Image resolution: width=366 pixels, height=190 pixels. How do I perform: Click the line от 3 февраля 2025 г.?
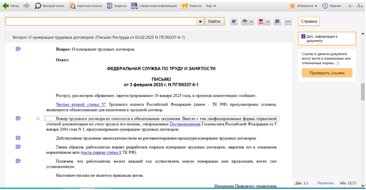click(x=161, y=85)
